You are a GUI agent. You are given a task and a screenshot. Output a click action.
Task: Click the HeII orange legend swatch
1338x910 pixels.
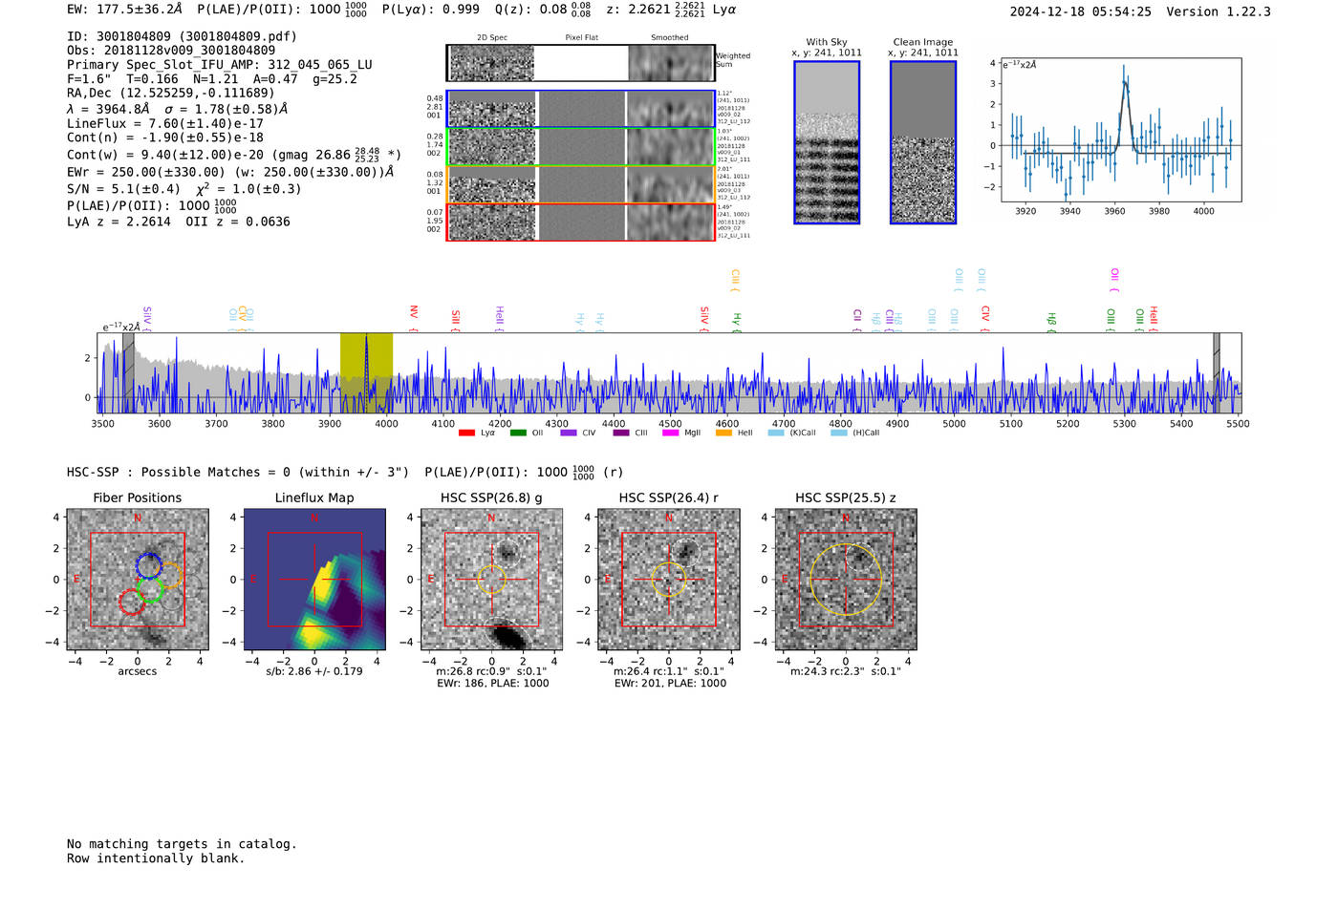coord(723,433)
